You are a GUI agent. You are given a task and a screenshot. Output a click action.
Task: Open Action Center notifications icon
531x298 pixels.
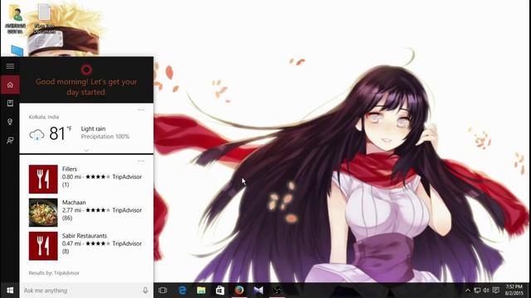click(496, 291)
